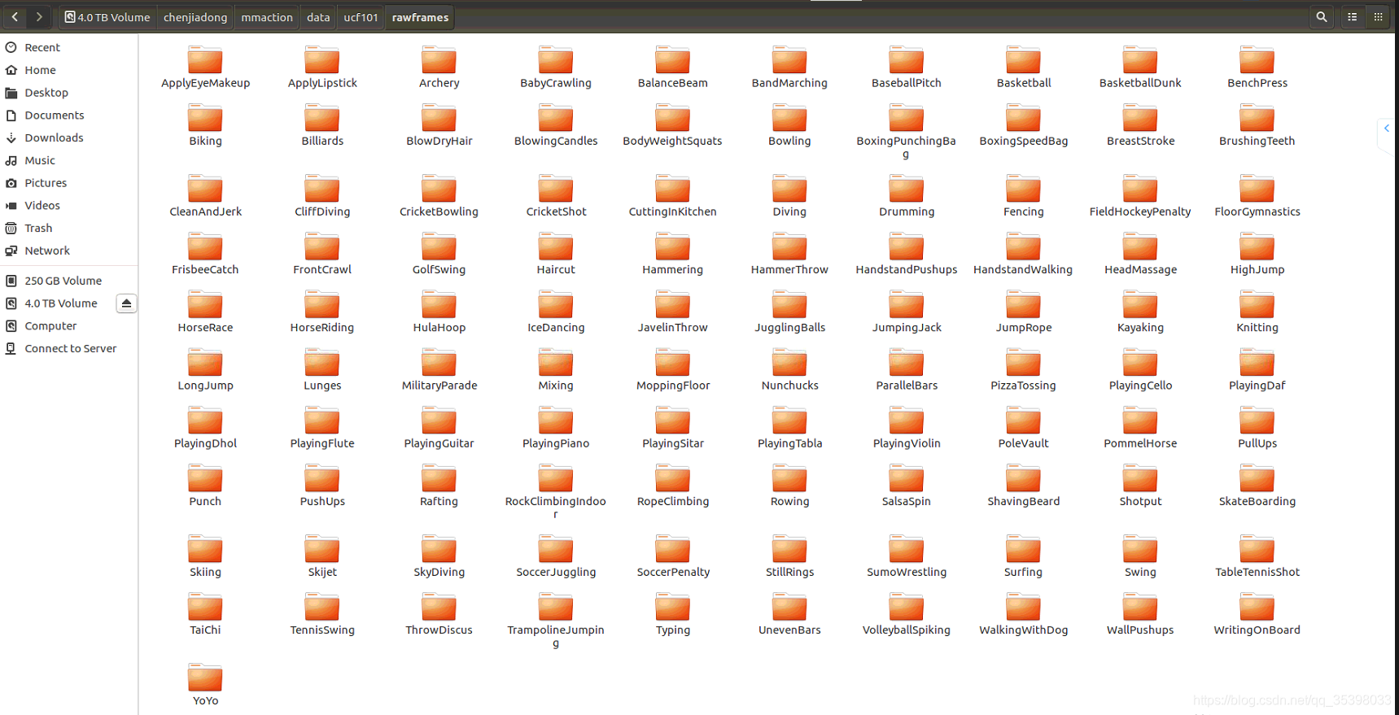Go to ucf101 path segment
The width and height of the screenshot is (1399, 715).
[361, 17]
